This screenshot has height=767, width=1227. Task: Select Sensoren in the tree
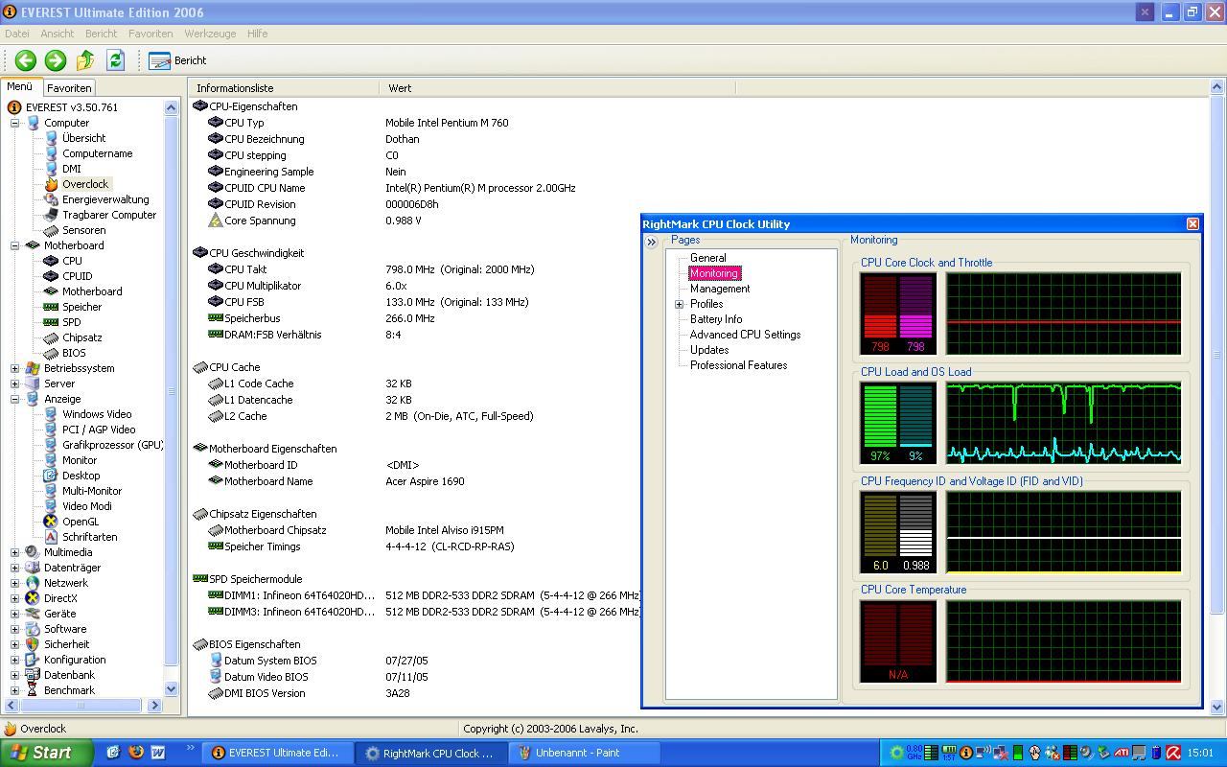(x=83, y=230)
